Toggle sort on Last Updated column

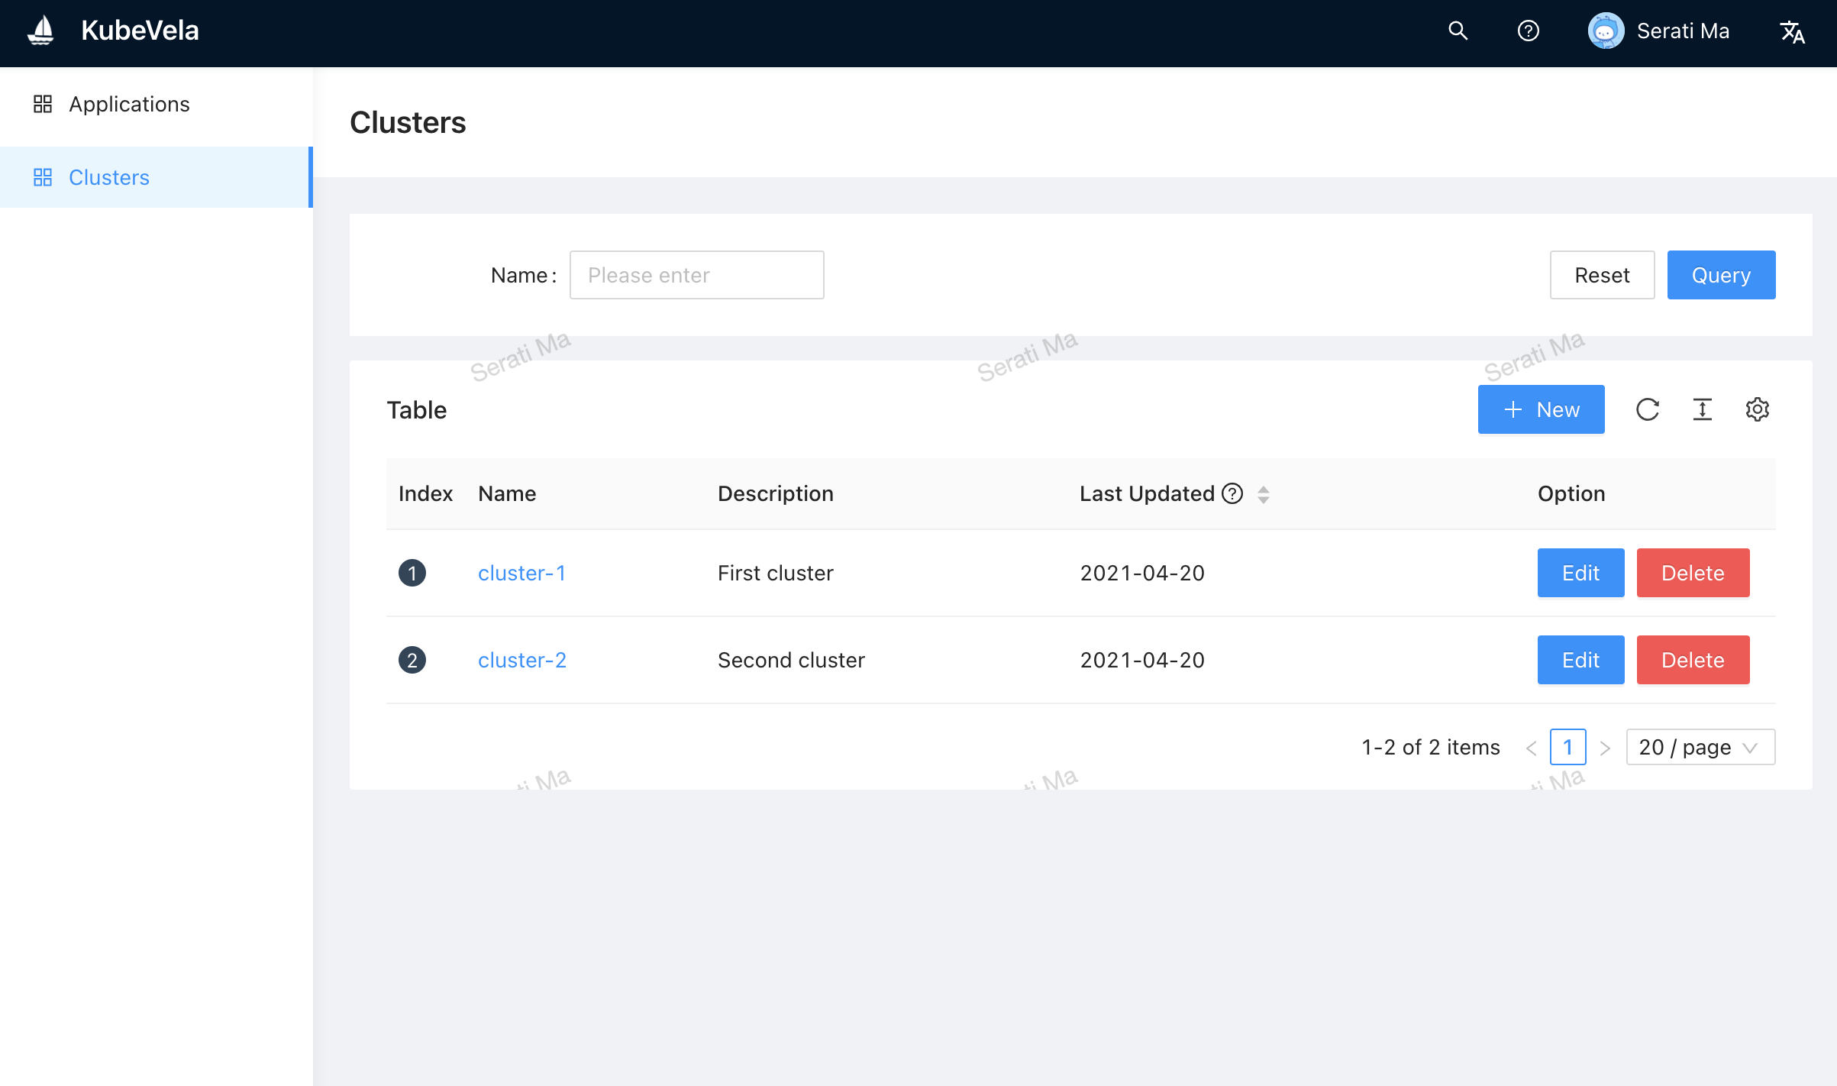pos(1264,494)
